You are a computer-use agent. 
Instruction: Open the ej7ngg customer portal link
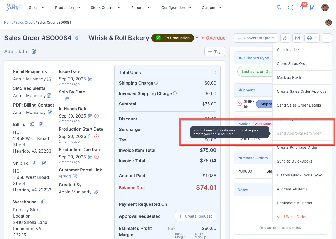pos(65,176)
